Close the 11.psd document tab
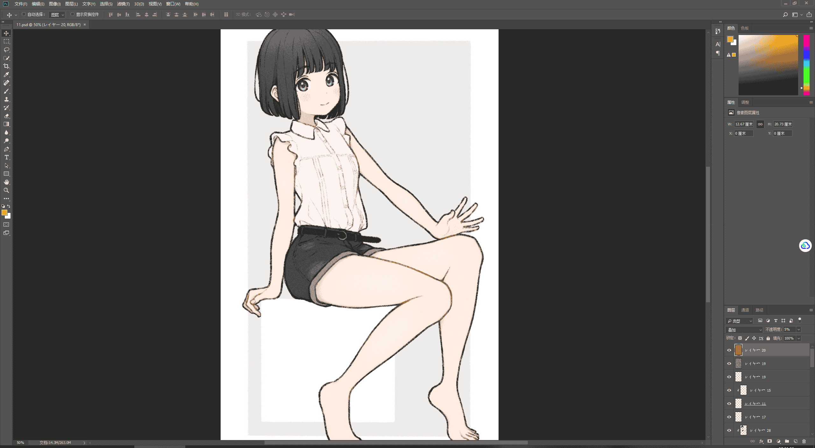Viewport: 815px width, 448px height. [85, 24]
